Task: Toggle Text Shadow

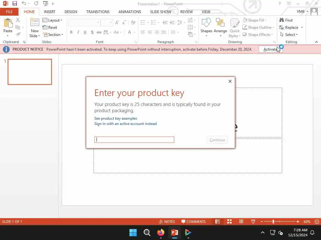Action: (x=92, y=32)
